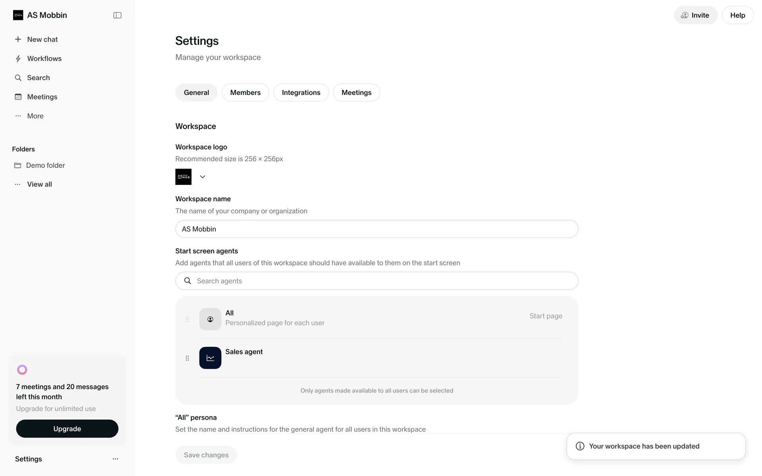Image resolution: width=762 pixels, height=476 pixels.
Task: Click the All agent persona icon
Action: 210,319
